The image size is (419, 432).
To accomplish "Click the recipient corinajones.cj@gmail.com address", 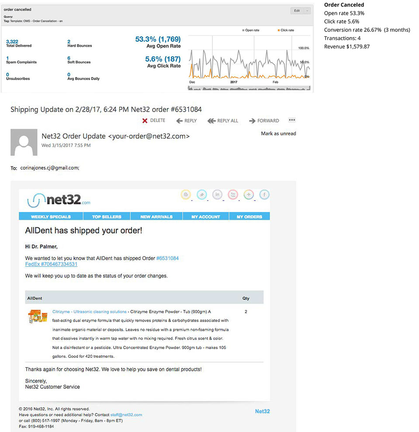I will (x=50, y=168).
